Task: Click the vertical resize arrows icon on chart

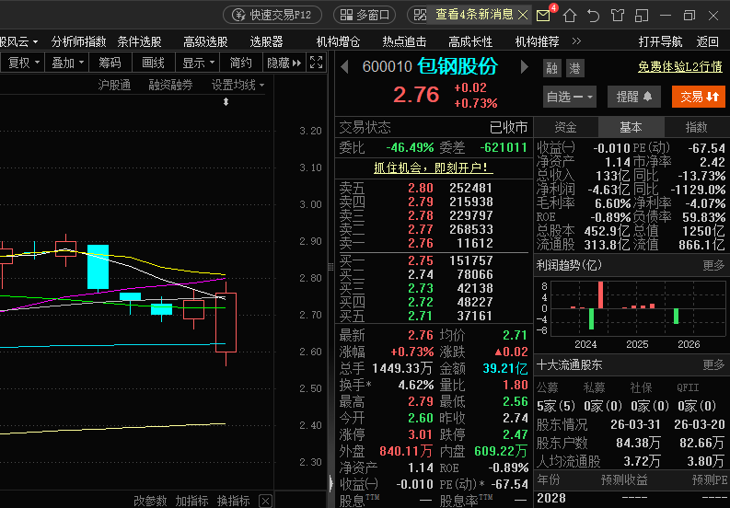Action: [x=226, y=102]
